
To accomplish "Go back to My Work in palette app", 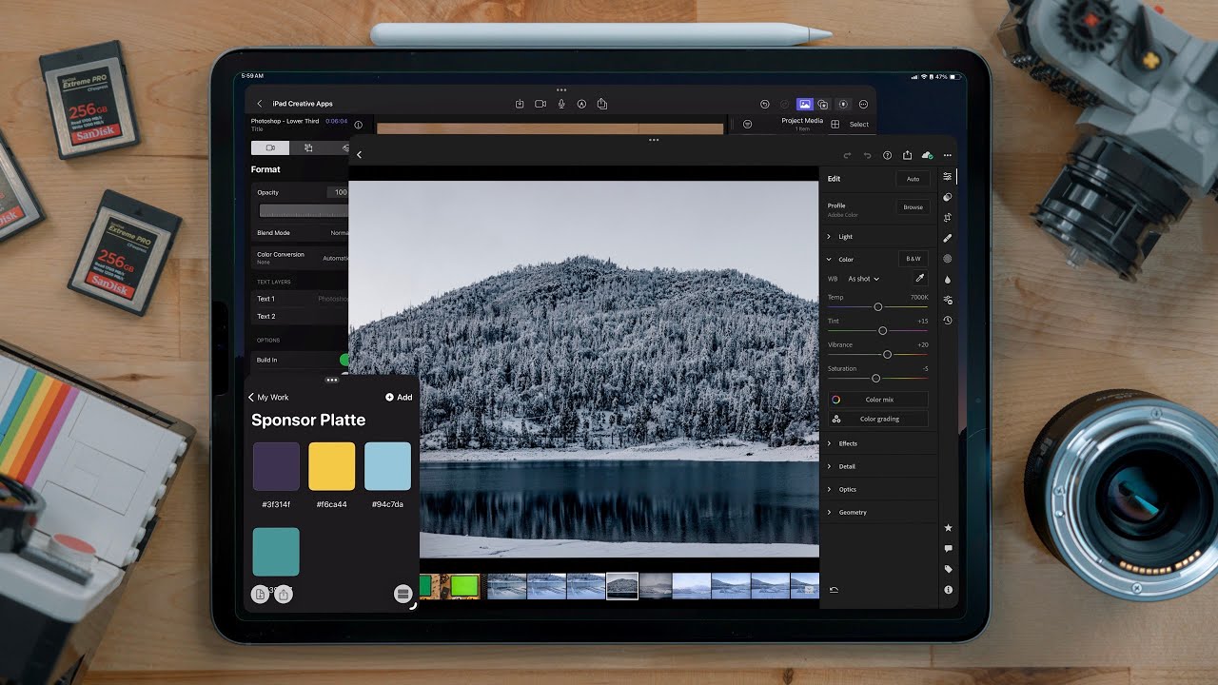I will point(268,397).
